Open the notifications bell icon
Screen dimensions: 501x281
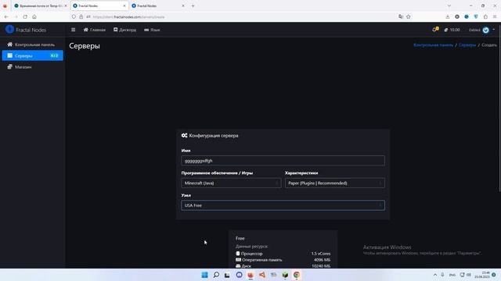(434, 30)
